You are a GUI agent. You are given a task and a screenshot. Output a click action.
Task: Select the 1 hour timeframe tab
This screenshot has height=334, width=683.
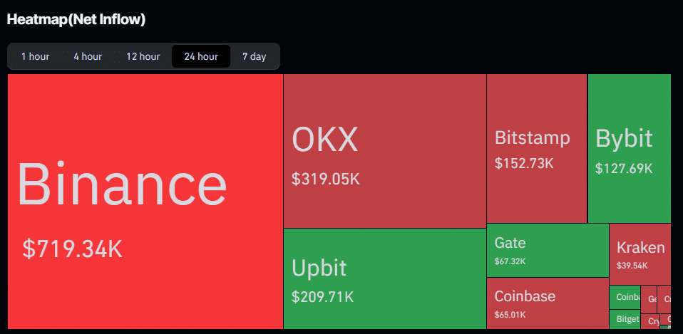click(x=35, y=56)
